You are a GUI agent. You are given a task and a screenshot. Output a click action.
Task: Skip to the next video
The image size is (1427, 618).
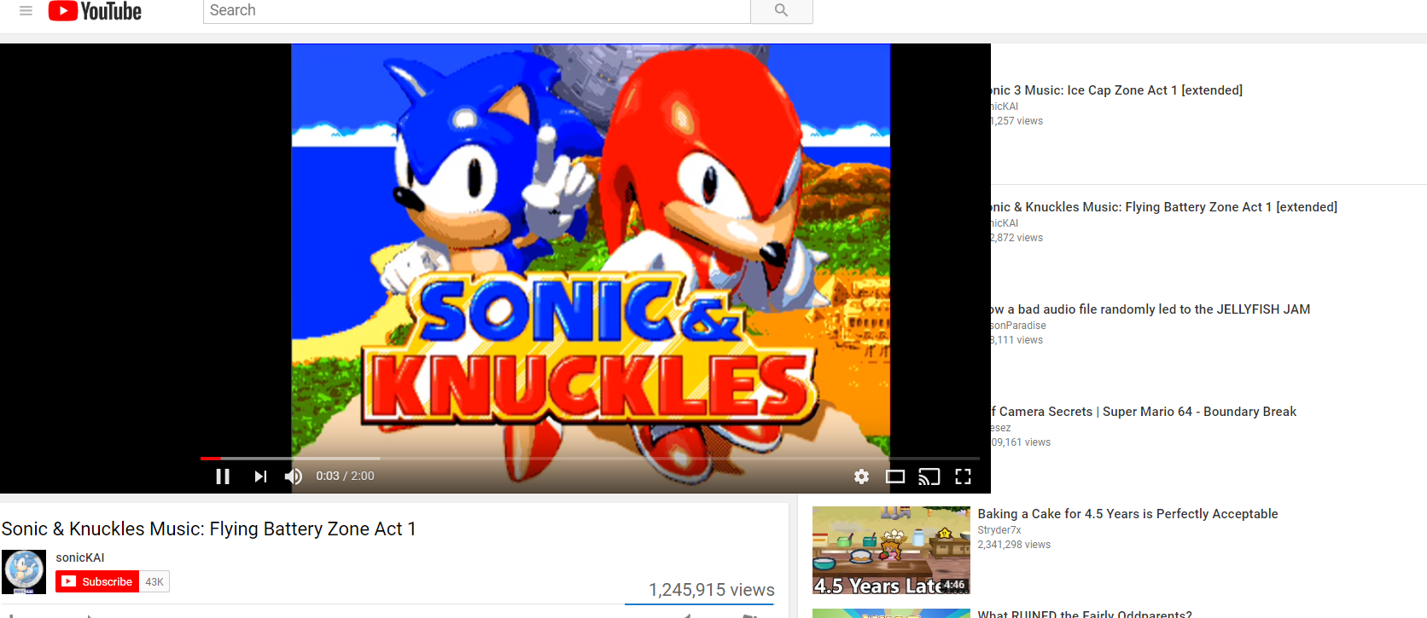[x=260, y=476]
